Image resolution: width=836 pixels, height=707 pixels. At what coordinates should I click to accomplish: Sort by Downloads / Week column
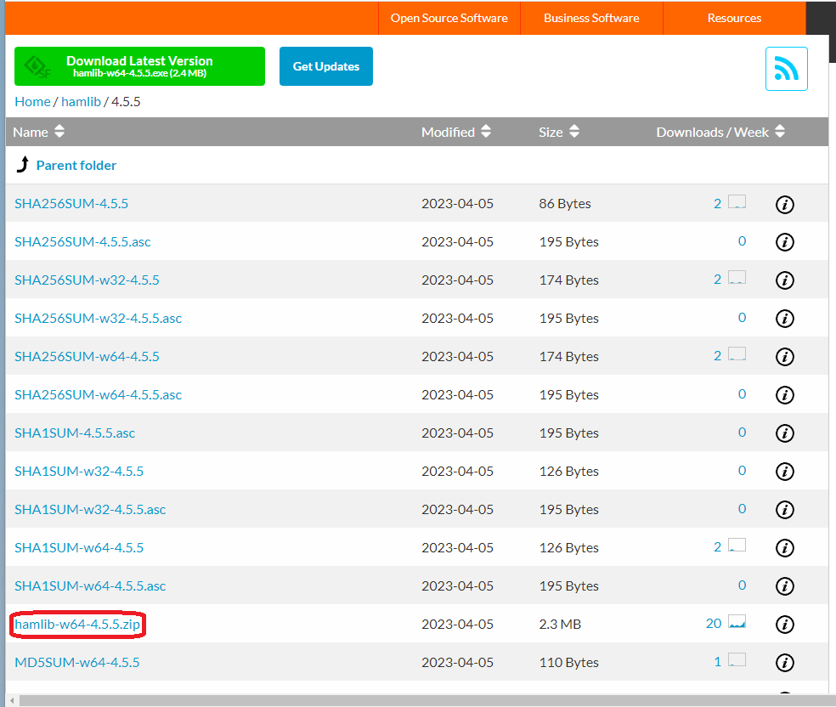pyautogui.click(x=720, y=132)
